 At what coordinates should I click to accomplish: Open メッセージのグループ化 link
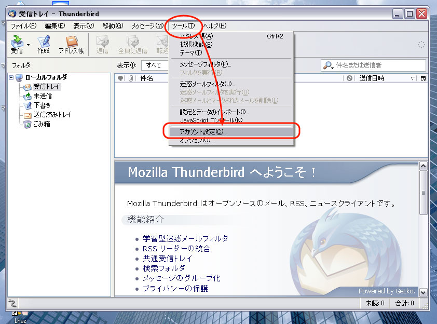tap(182, 278)
